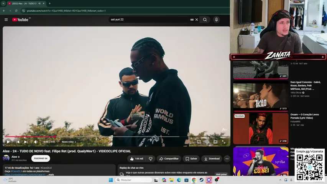Screen dimensions: 327x184
Task: Open a new browser tab with the plus
Action: tap(49, 3)
